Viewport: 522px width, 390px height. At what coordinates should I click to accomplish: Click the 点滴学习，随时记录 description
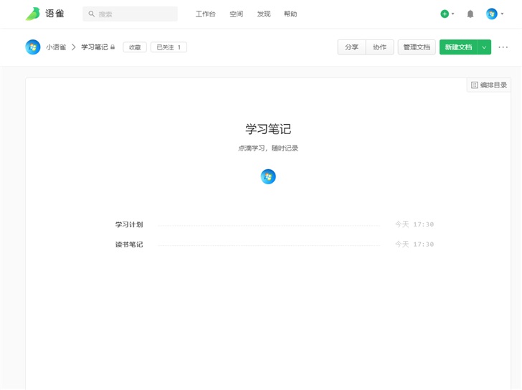point(268,148)
